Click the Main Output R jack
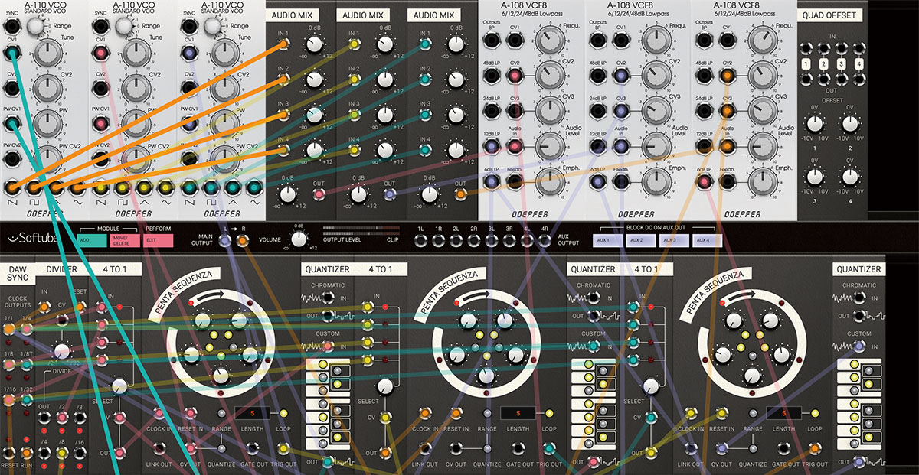This screenshot has height=475, width=919. [242, 241]
